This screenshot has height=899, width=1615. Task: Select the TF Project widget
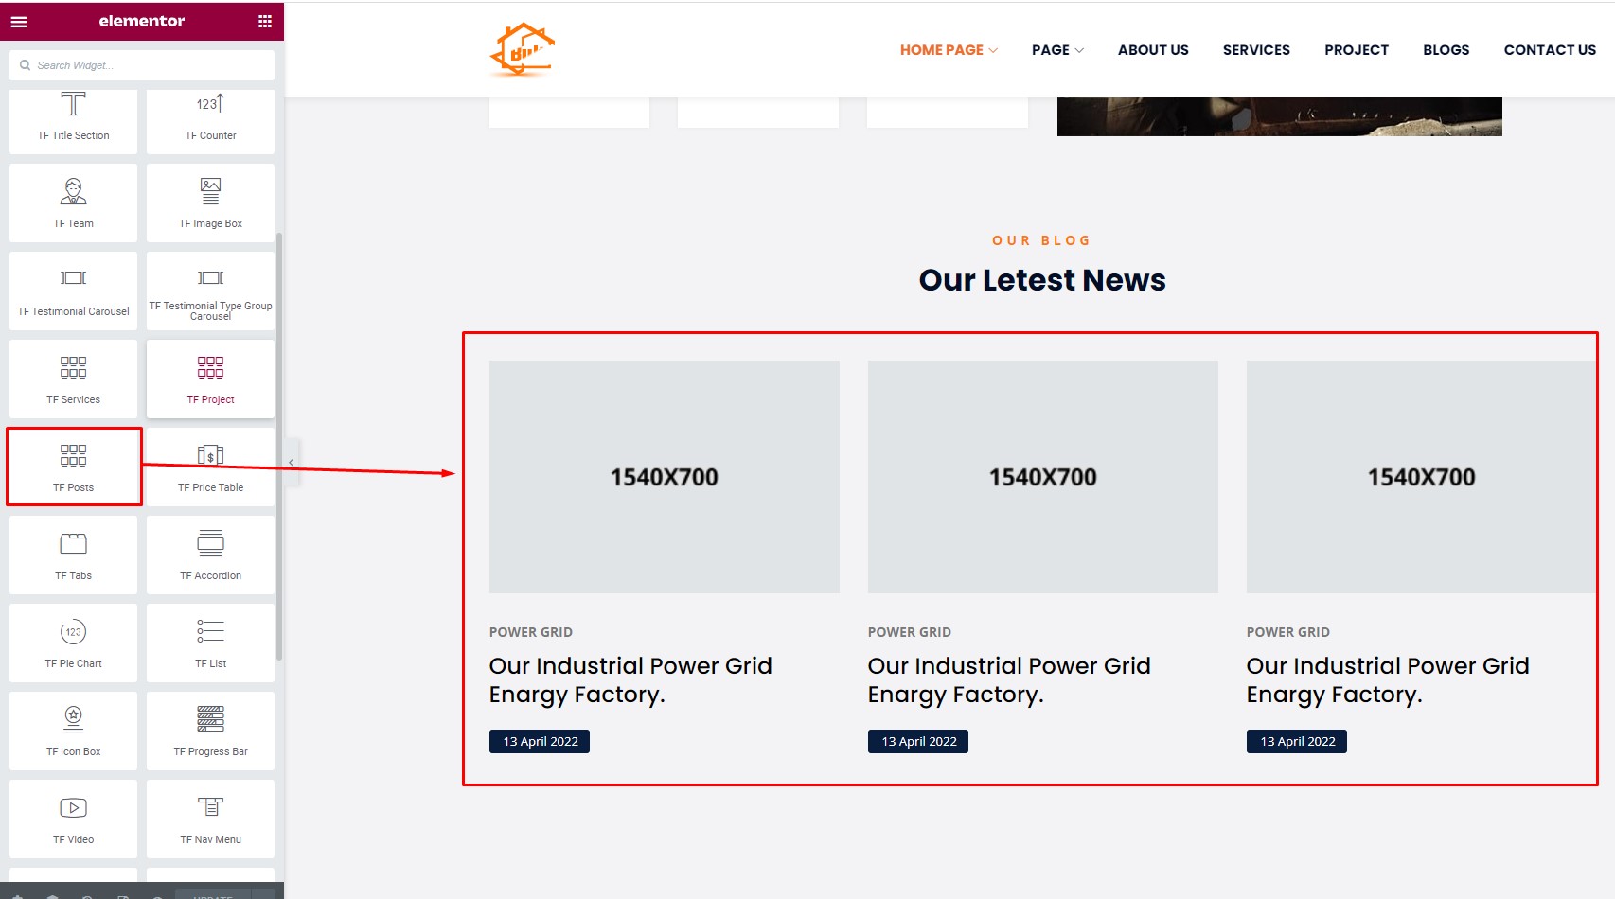[x=210, y=379]
